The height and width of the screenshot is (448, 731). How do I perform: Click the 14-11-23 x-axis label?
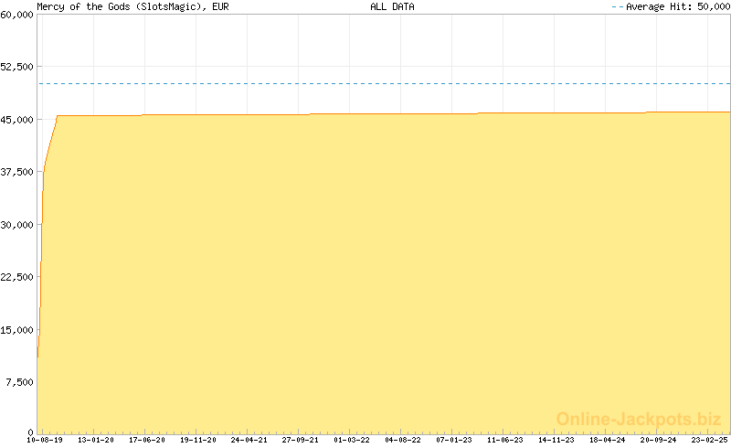click(556, 440)
